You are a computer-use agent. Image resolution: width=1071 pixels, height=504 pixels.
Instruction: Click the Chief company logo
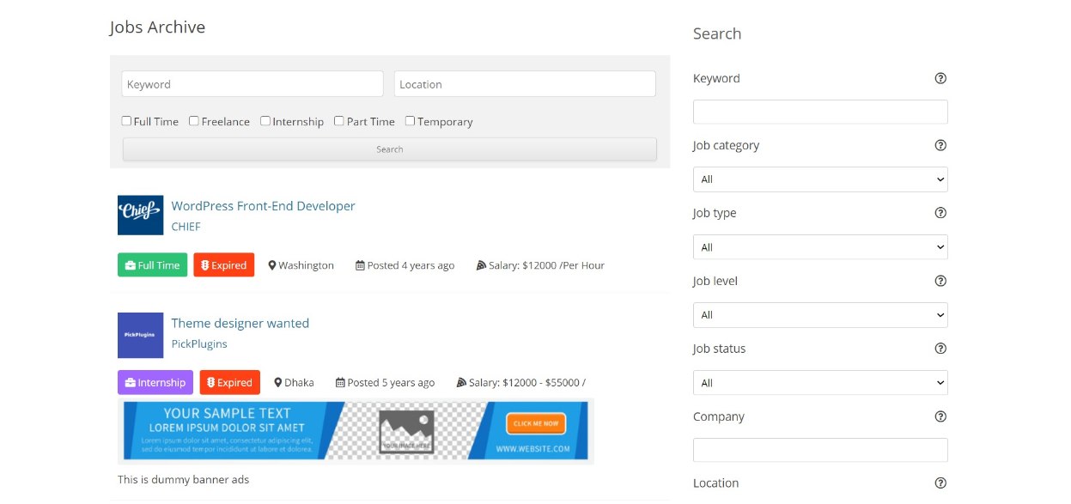point(140,215)
